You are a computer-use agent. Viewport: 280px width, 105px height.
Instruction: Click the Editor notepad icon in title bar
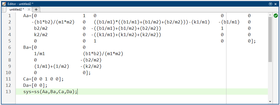[x=4, y=4]
